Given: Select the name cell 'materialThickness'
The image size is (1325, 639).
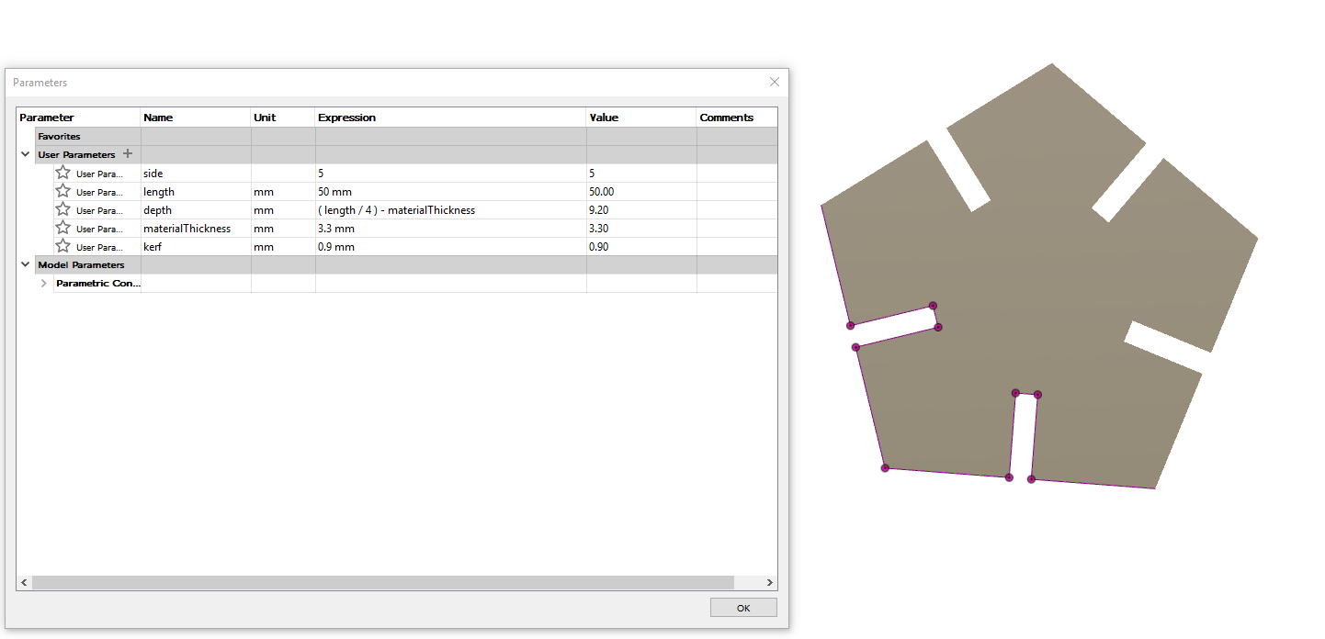Looking at the screenshot, I should point(196,228).
